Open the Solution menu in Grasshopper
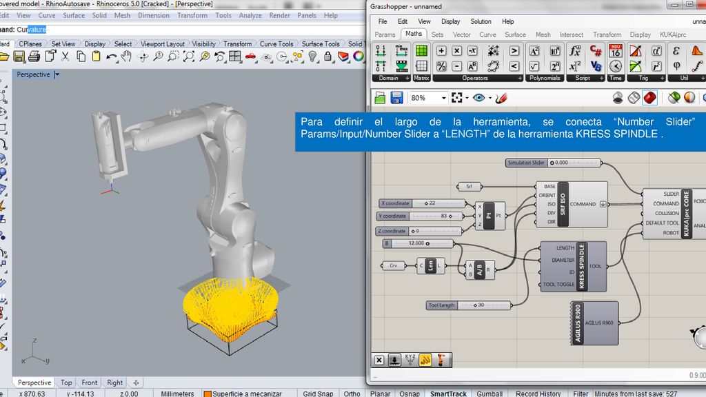 point(481,21)
